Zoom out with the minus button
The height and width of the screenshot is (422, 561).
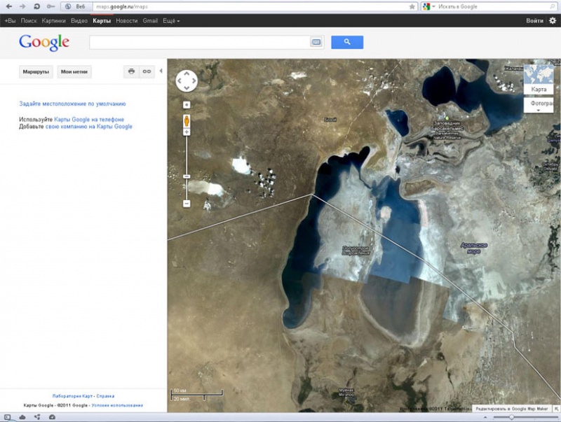point(187,204)
